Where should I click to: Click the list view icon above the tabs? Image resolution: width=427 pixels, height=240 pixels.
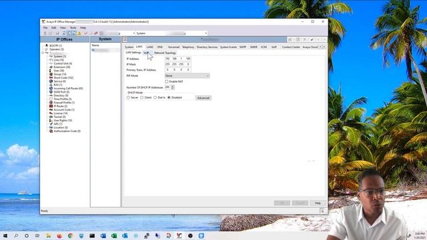[125, 39]
